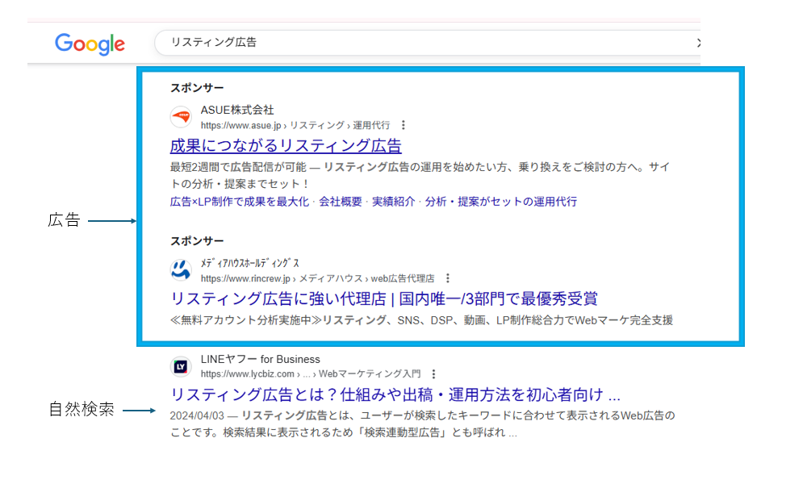Click the https://www.rincrew.jp URL breadcrumb

317,279
